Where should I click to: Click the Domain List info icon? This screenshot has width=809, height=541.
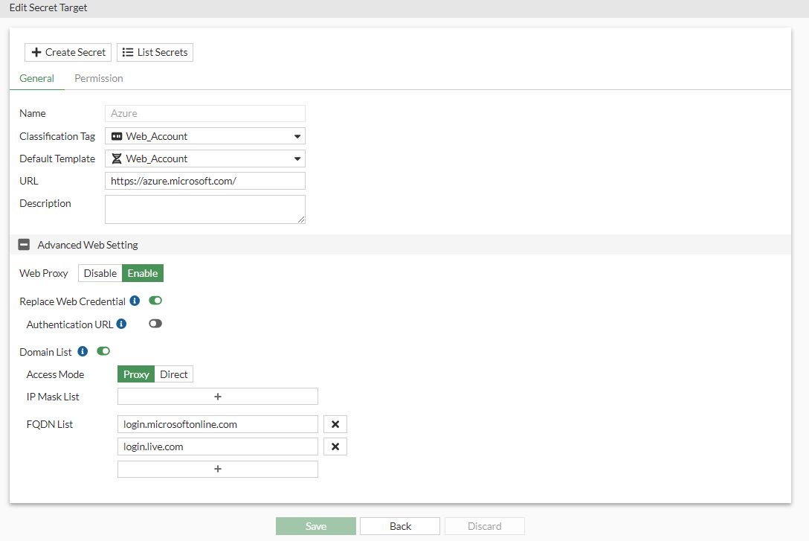83,351
